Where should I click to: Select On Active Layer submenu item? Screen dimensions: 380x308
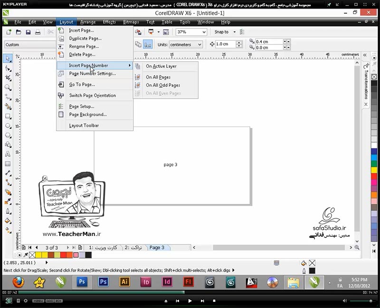[x=161, y=66]
